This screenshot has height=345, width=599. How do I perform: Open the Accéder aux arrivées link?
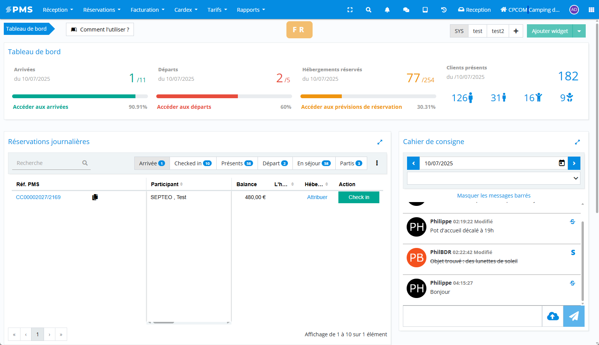point(41,107)
